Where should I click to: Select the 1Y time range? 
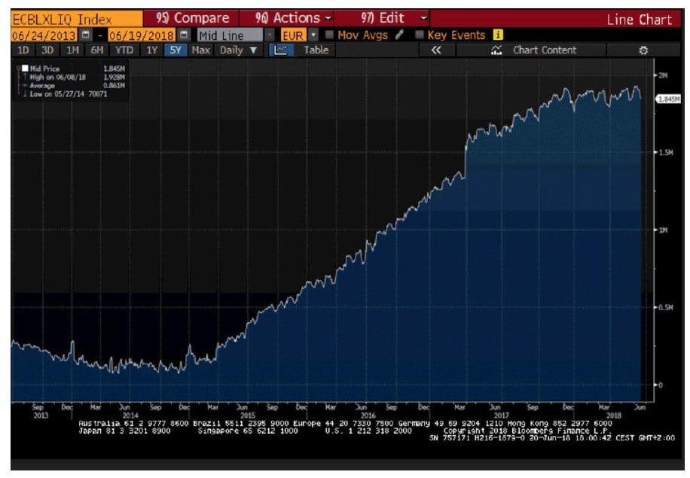(152, 50)
